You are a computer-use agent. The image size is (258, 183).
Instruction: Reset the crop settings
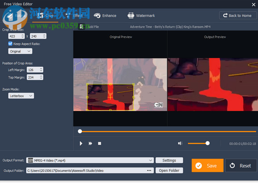241,165
